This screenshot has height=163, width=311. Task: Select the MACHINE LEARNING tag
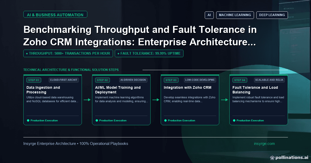[x=235, y=15]
